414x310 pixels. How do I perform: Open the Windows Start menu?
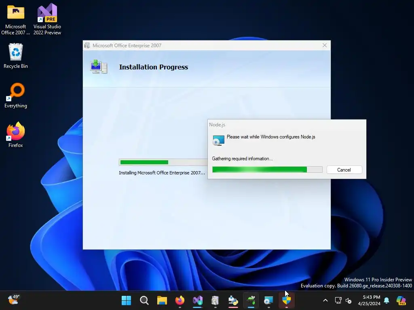click(x=126, y=300)
